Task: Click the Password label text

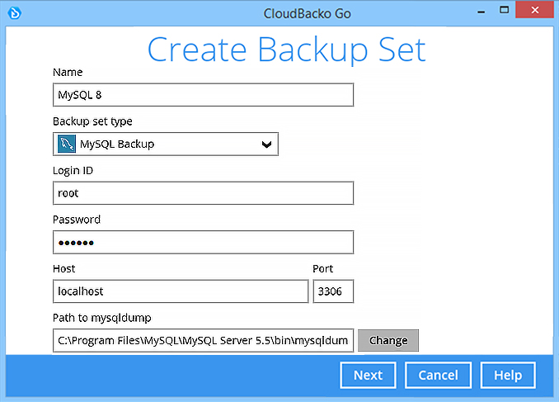Action: click(x=77, y=220)
